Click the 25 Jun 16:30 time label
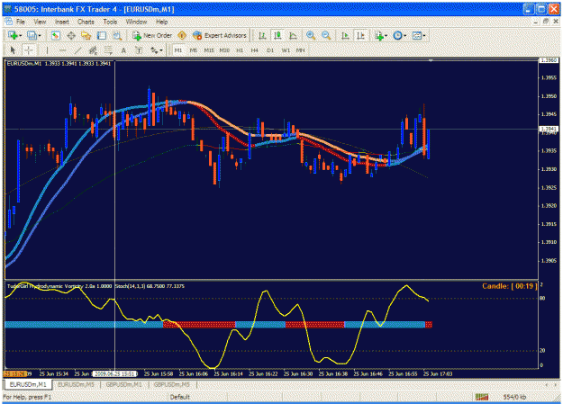Viewport: 563px width, 404px height. [298, 374]
